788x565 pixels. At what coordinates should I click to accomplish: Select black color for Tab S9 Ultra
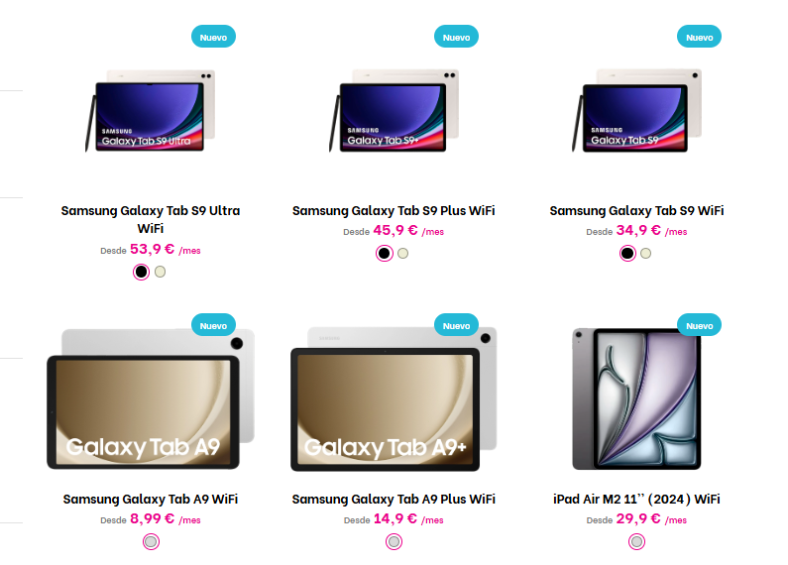[x=141, y=272]
